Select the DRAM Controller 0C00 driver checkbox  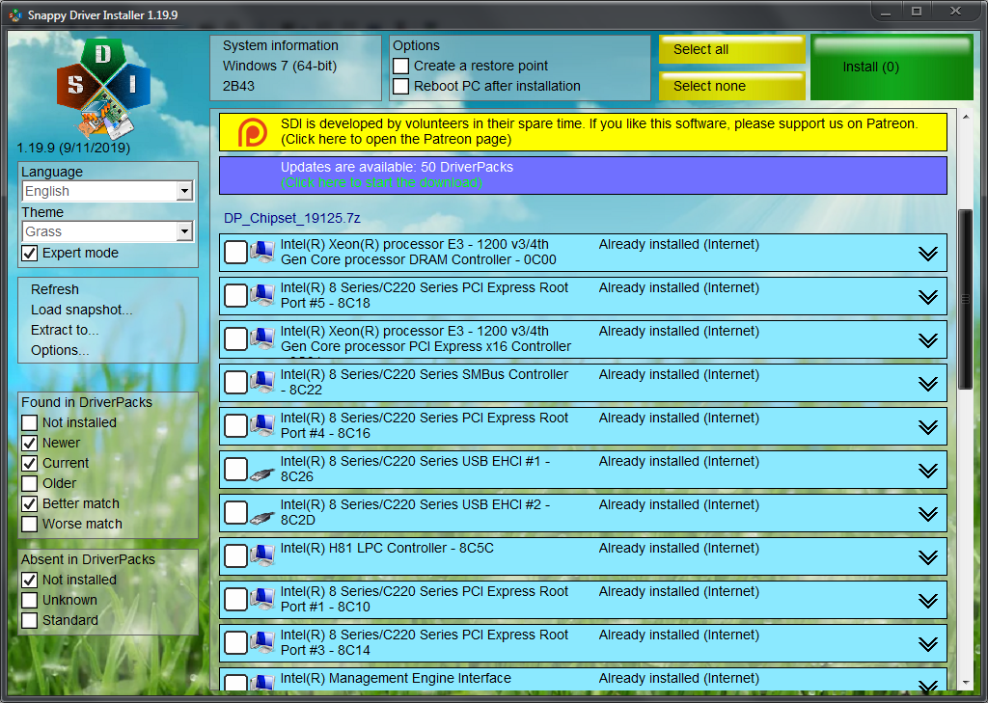pyautogui.click(x=235, y=252)
